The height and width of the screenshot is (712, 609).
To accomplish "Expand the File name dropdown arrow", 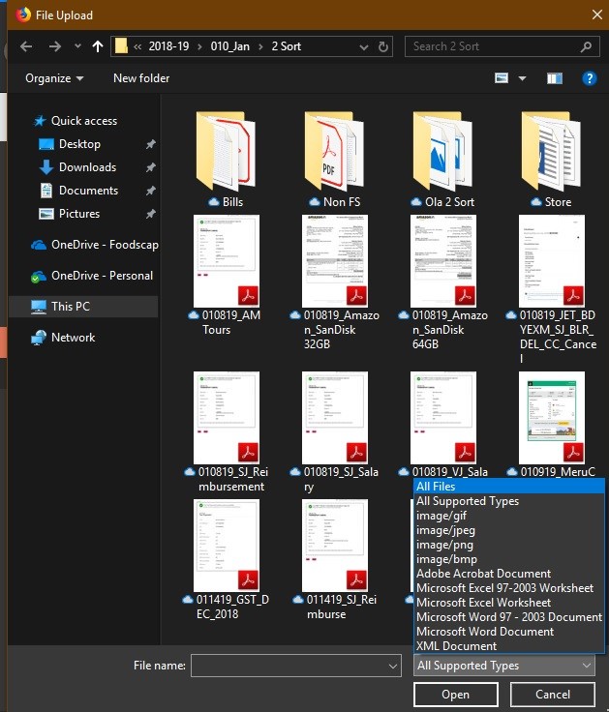I will coord(393,667).
